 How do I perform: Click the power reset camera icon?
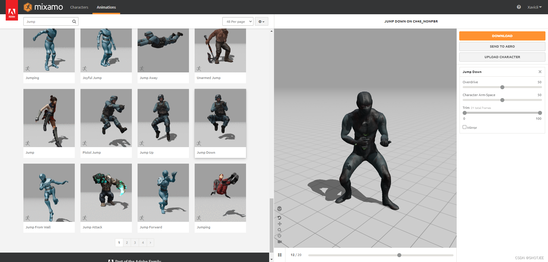click(279, 236)
